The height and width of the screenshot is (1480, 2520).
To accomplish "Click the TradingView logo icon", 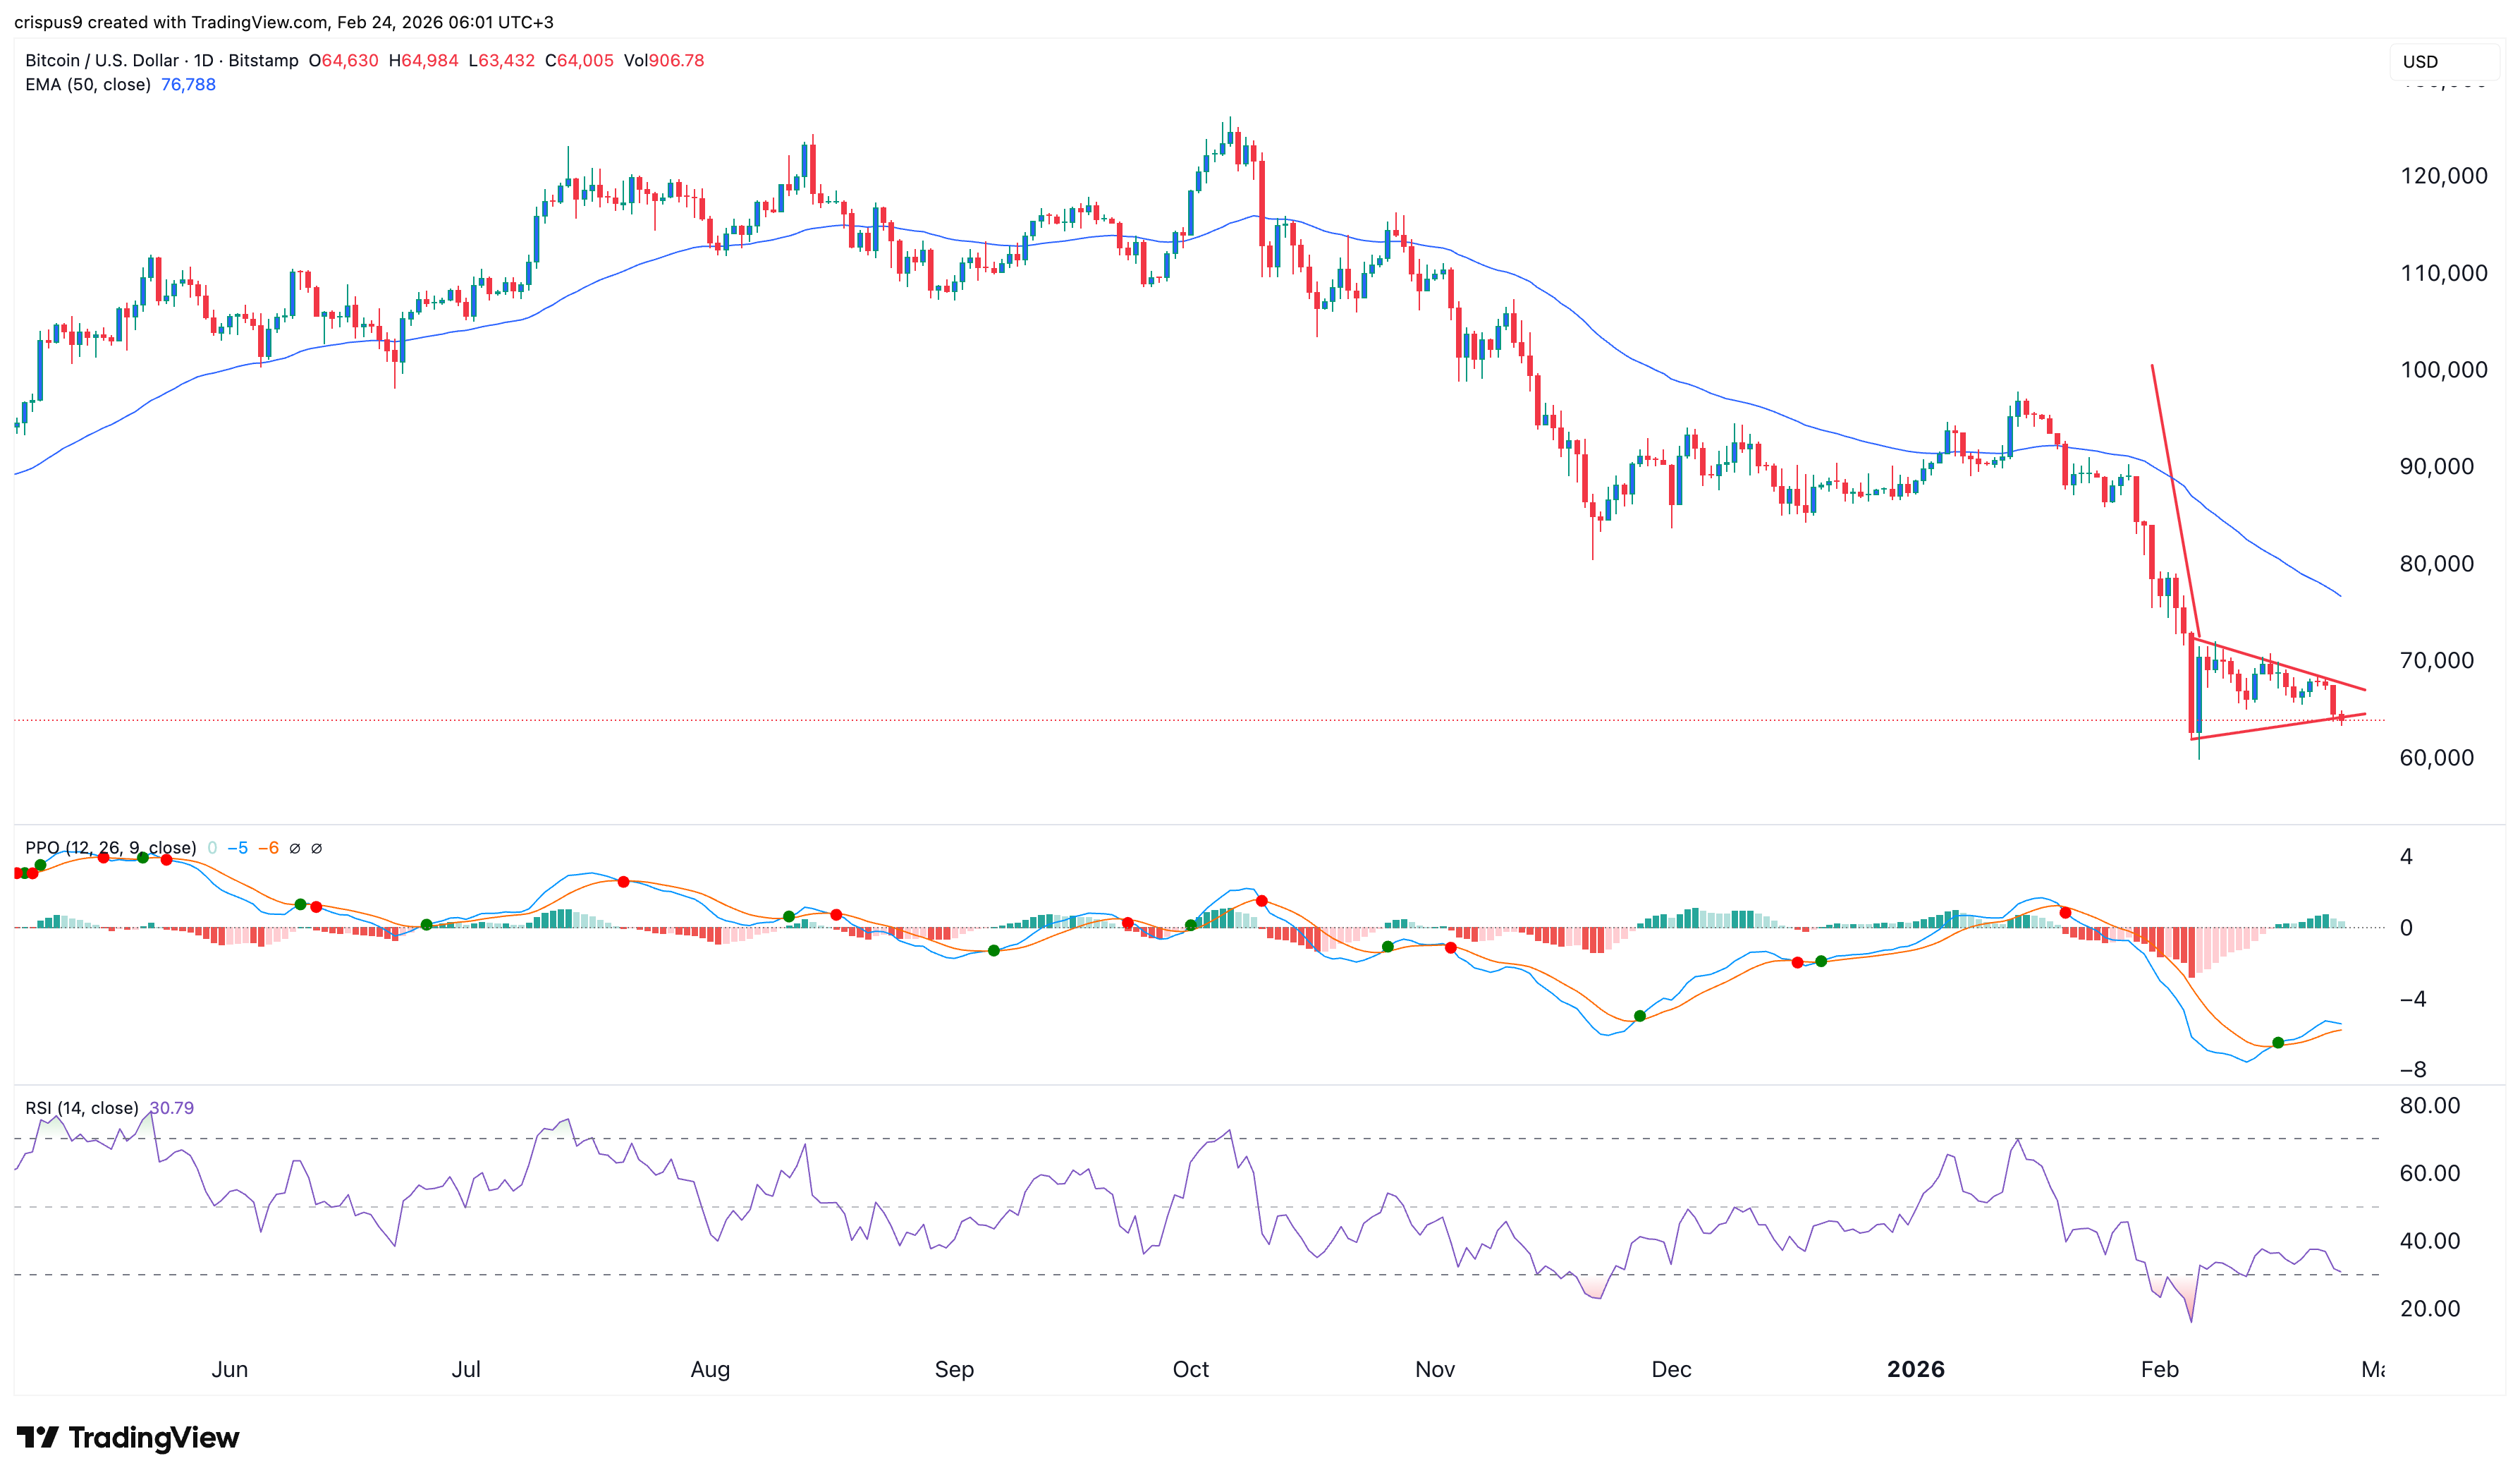I will (x=38, y=1437).
